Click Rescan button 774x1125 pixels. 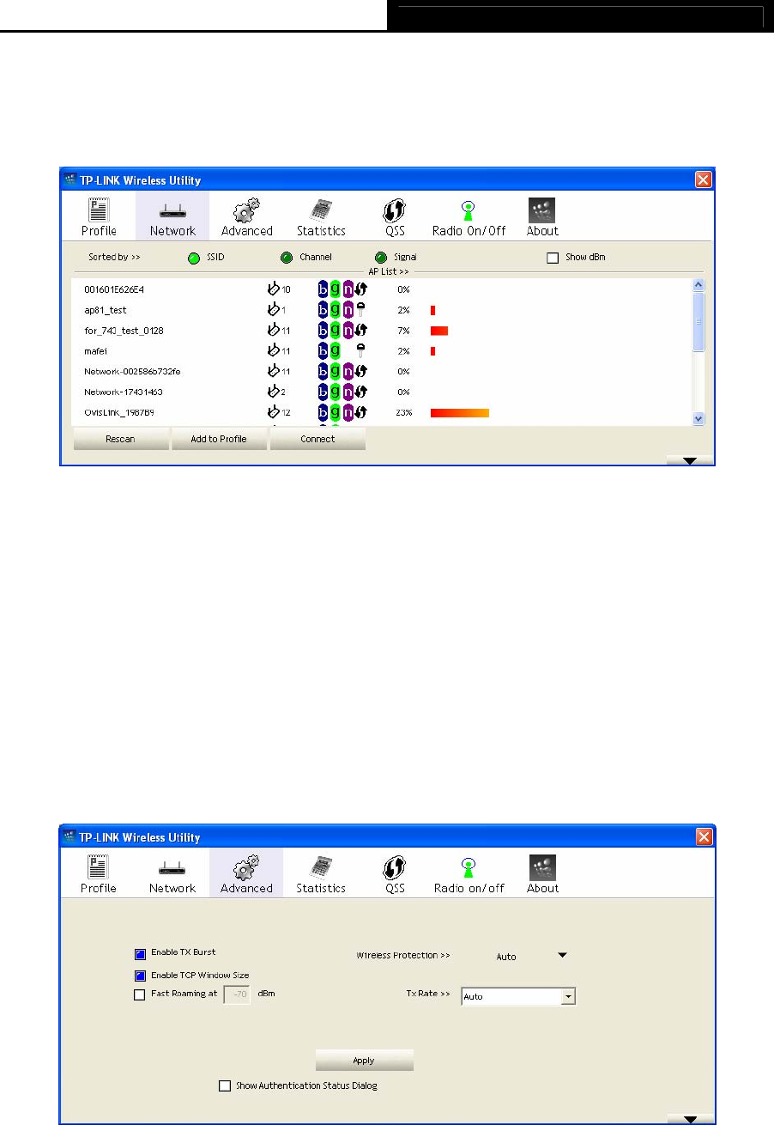coord(120,439)
